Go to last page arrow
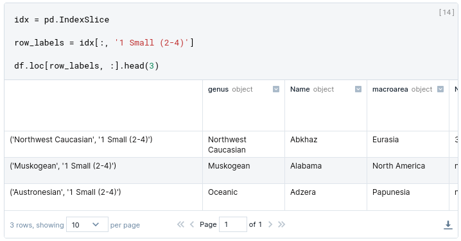The image size is (461, 241). (x=282, y=224)
